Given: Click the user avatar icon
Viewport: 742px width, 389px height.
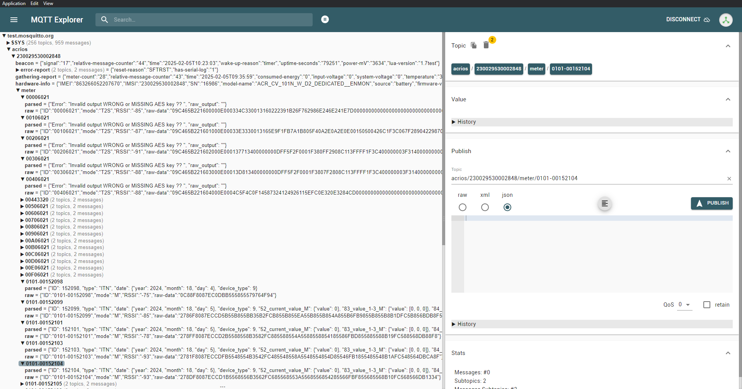Looking at the screenshot, I should [725, 20].
